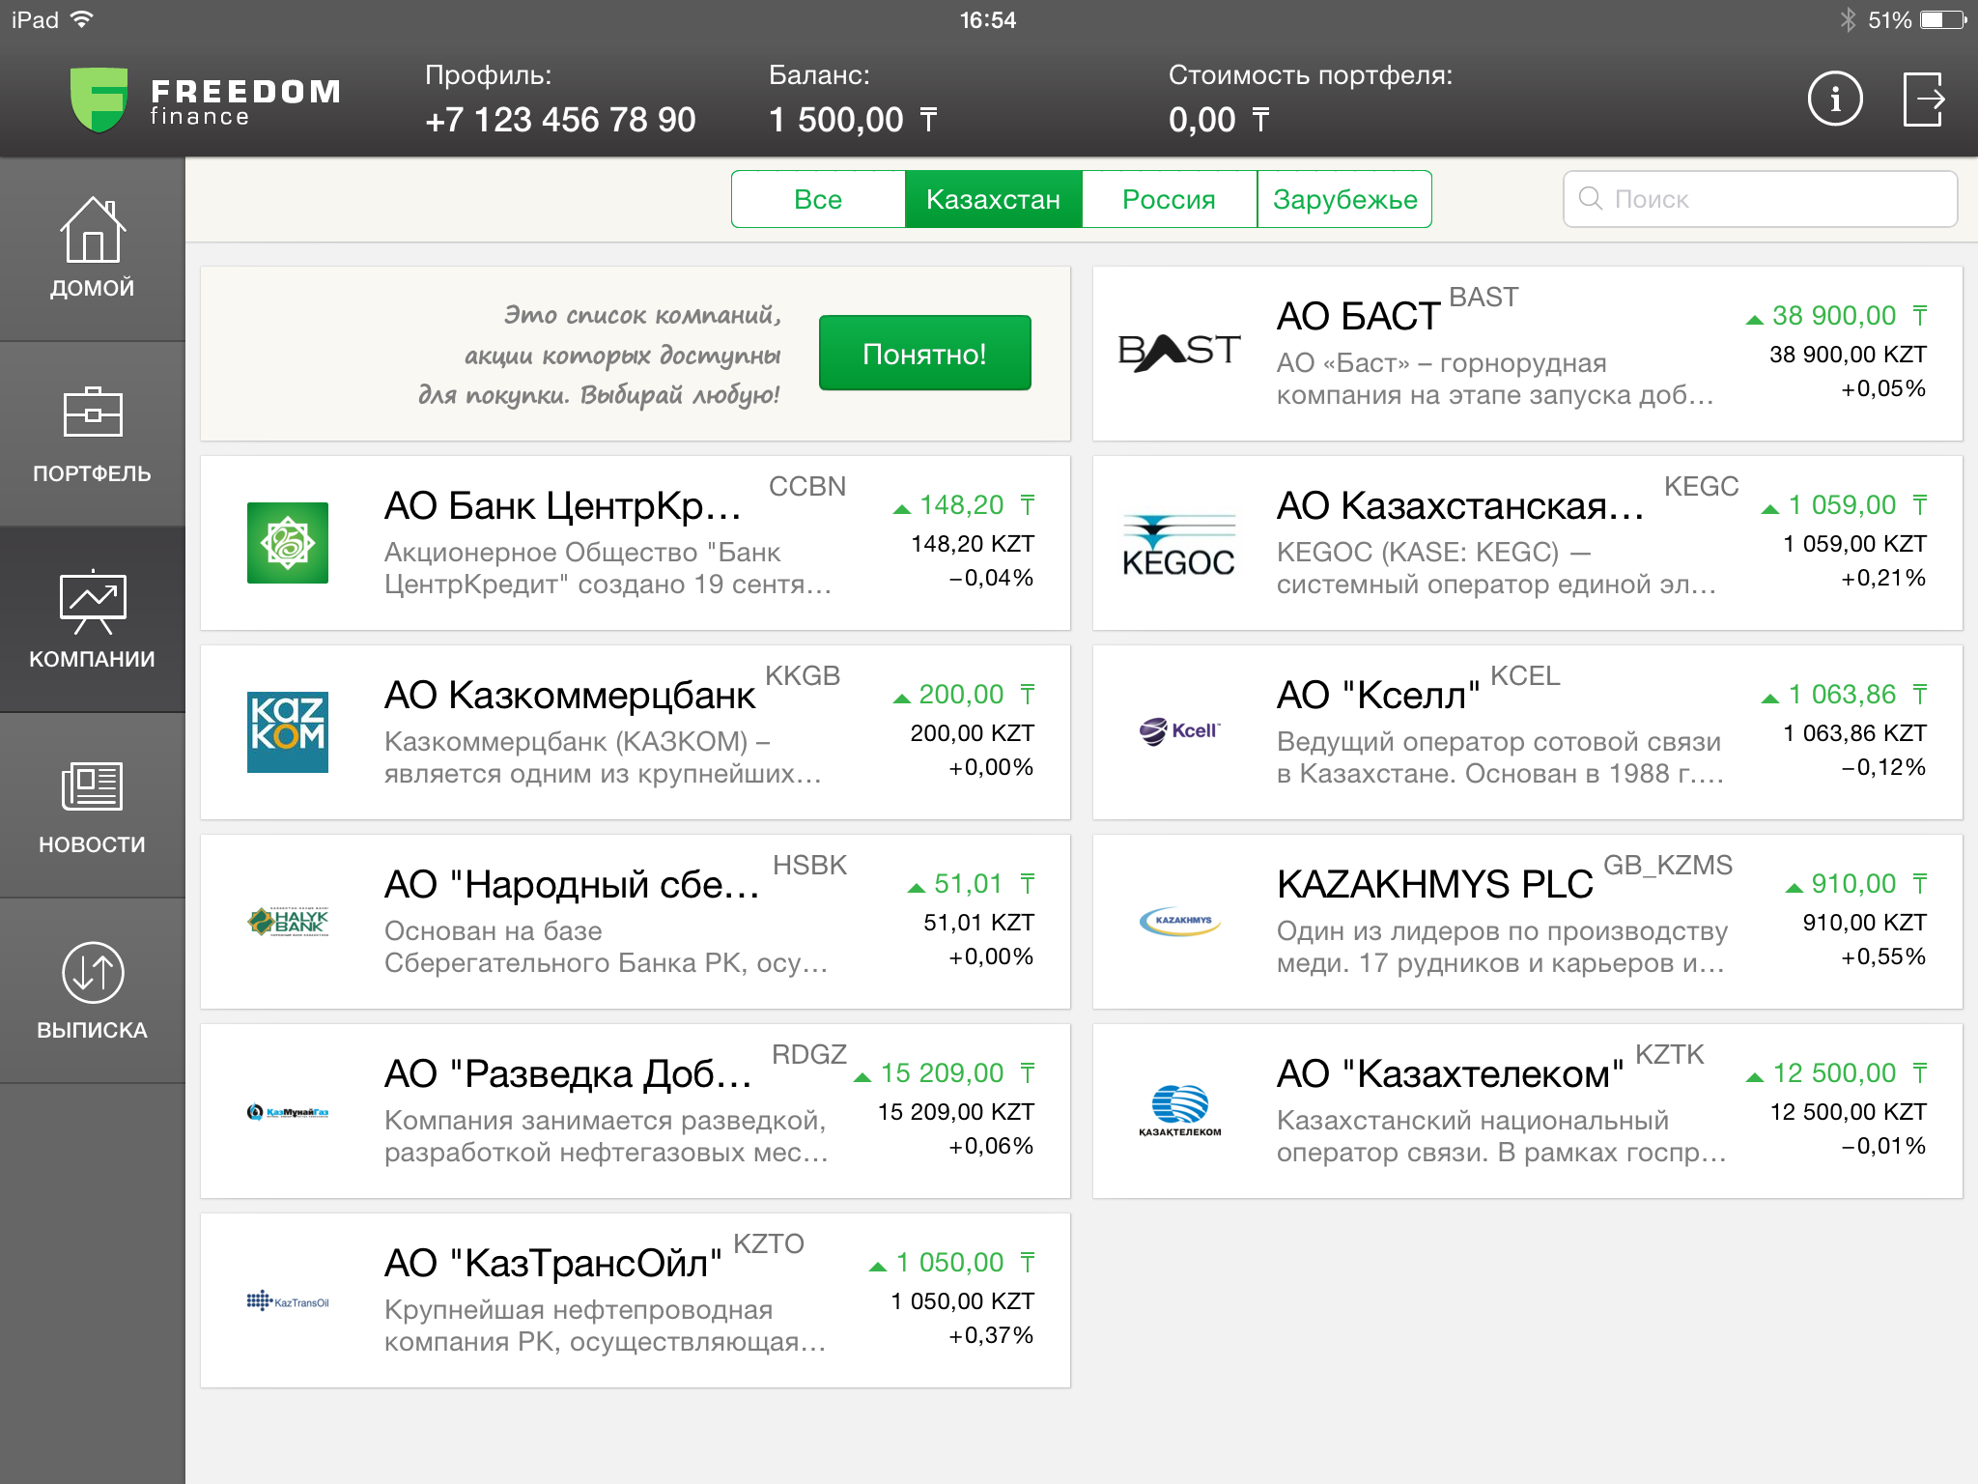Click the RDGZ ticker label

[809, 1054]
